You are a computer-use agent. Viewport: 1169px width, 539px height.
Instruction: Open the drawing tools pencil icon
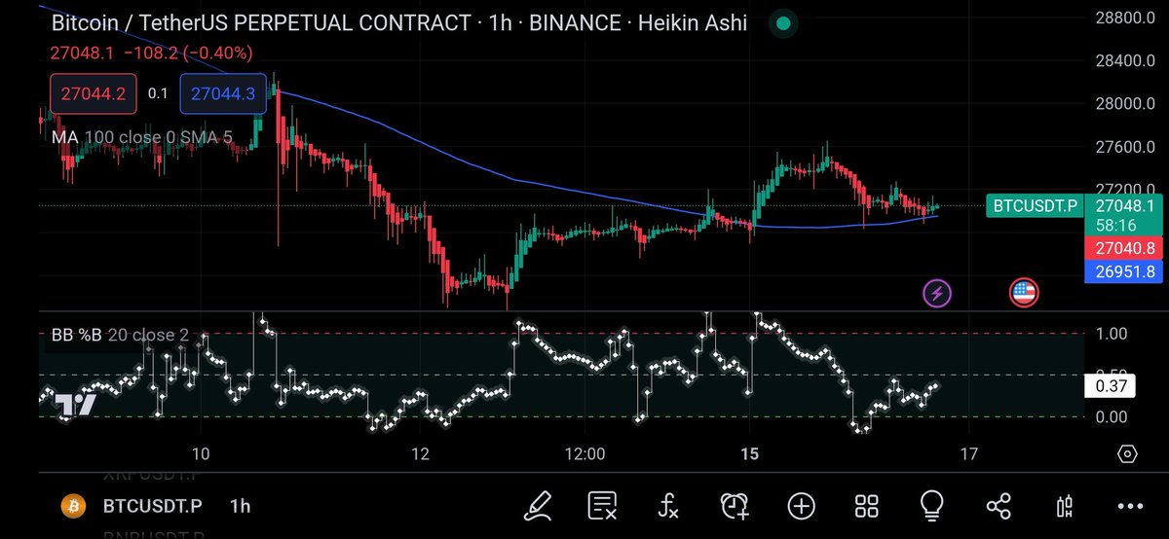coord(537,505)
